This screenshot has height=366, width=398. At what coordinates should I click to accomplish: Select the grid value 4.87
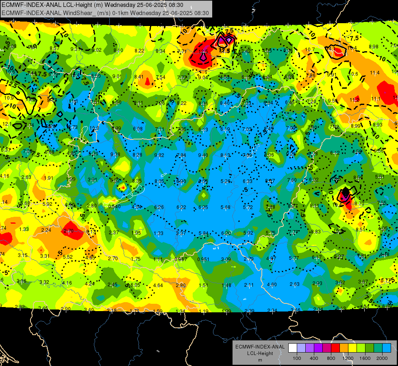(271, 259)
